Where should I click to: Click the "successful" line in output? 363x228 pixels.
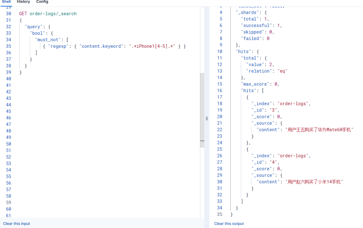[261, 26]
